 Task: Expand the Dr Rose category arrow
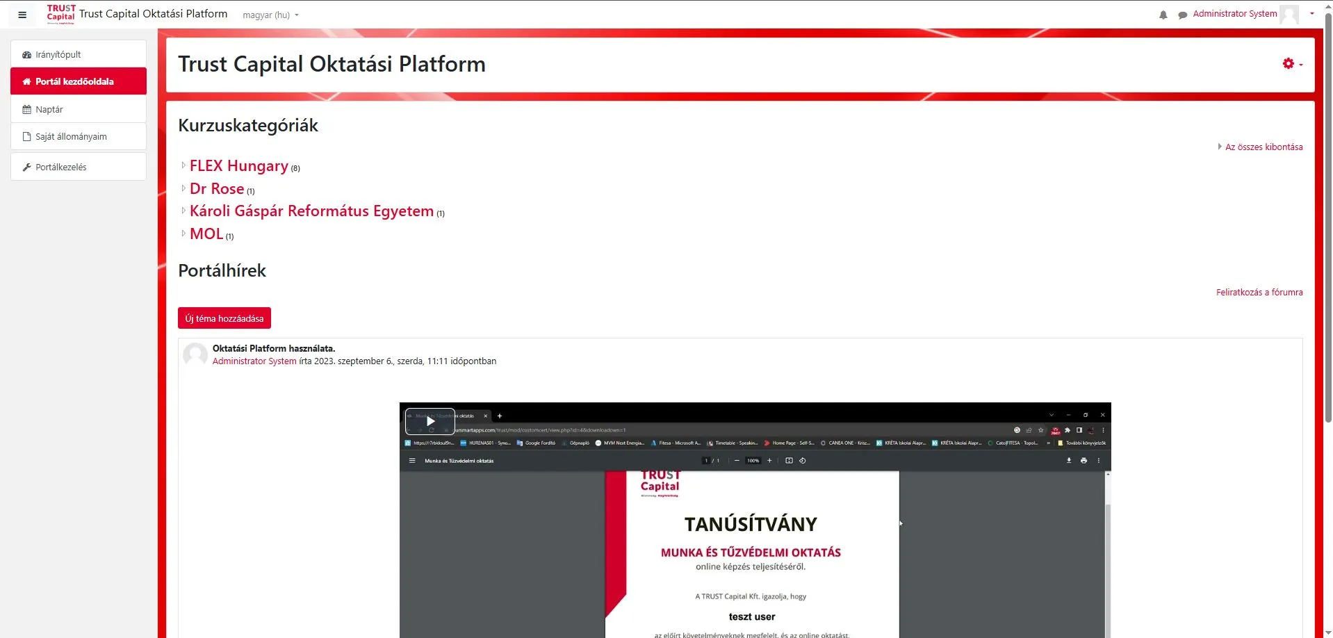point(183,188)
